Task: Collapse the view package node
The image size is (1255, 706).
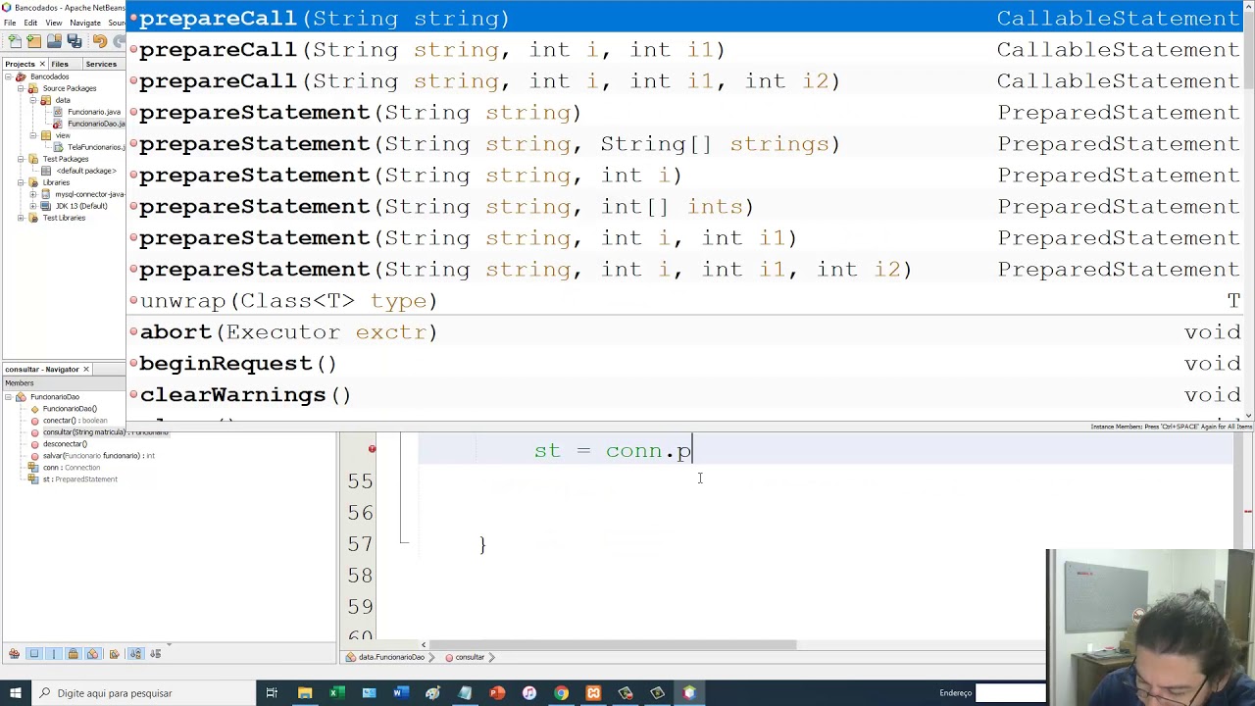Action: pyautogui.click(x=32, y=135)
